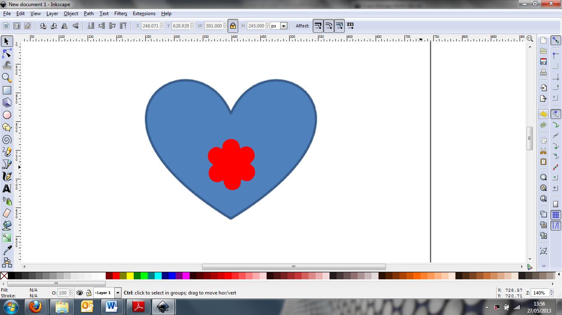Select the Star polygon tool
The image size is (562, 315).
[7, 127]
